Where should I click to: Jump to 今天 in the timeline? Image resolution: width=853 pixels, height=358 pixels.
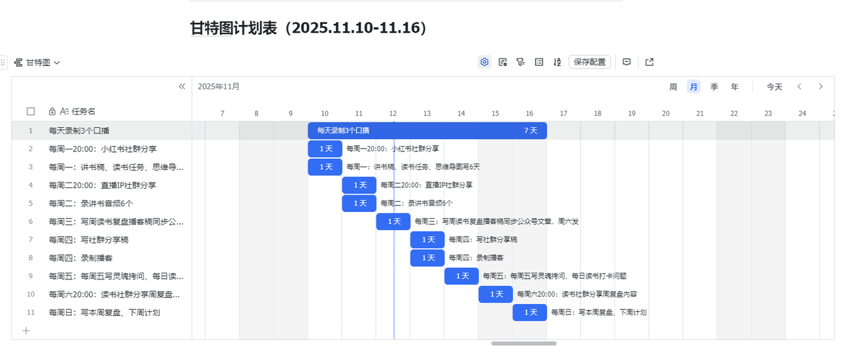tap(774, 87)
